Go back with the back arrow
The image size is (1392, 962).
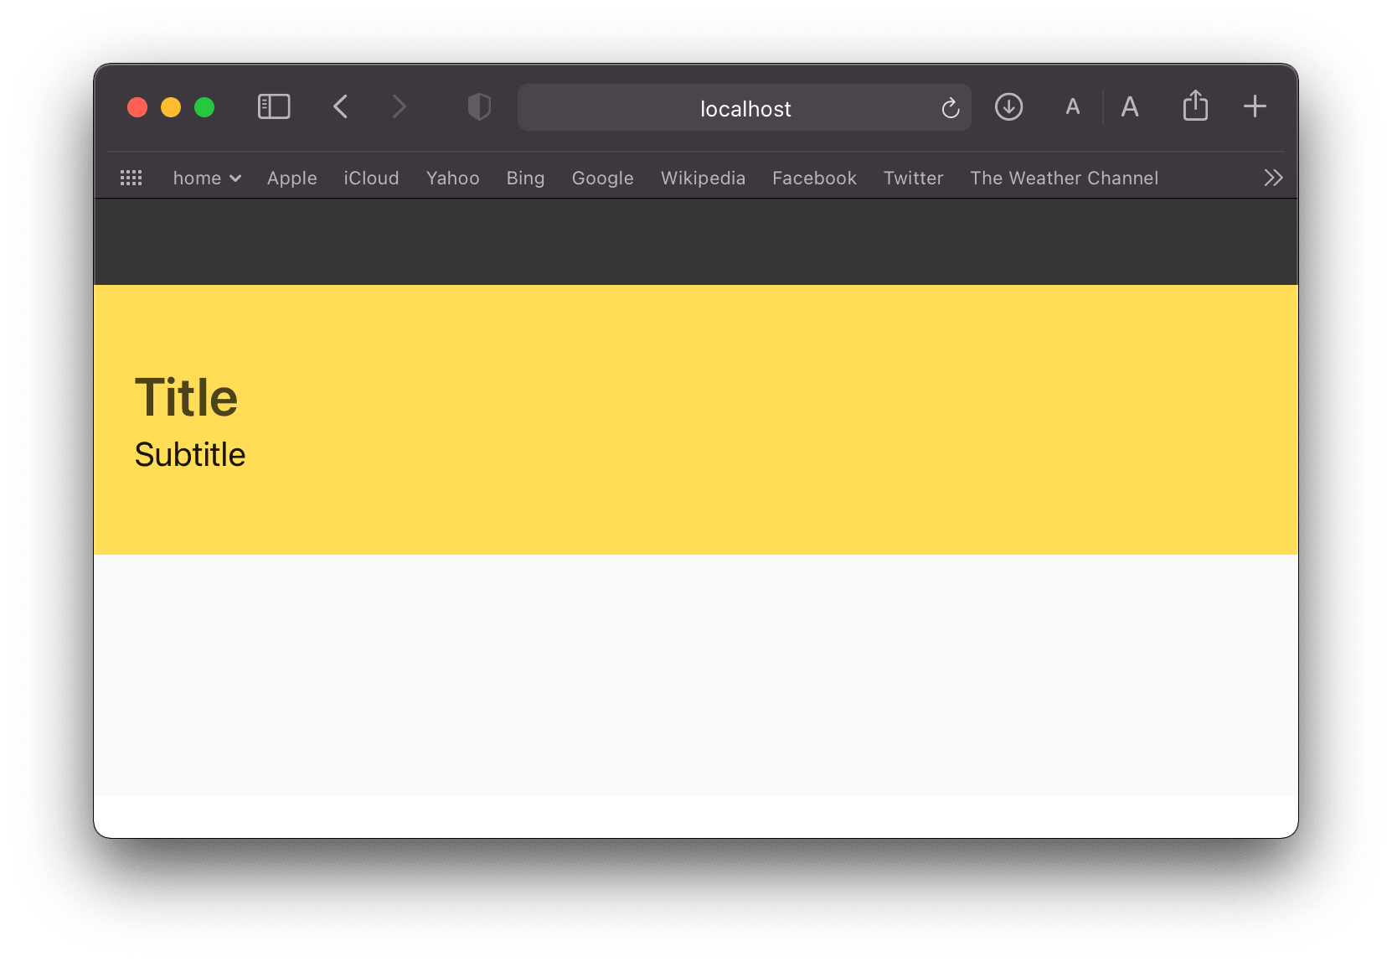[x=340, y=107]
